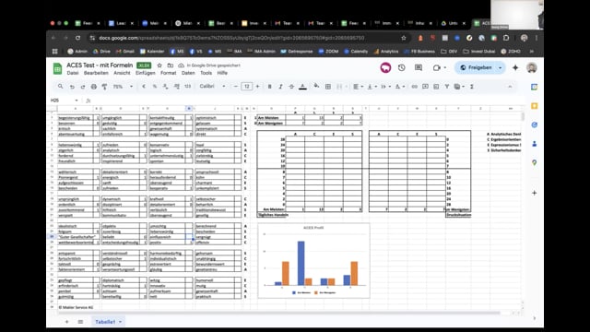This screenshot has width=590, height=332.
Task: Expand the Calibri font dropdown
Action: pos(213,87)
